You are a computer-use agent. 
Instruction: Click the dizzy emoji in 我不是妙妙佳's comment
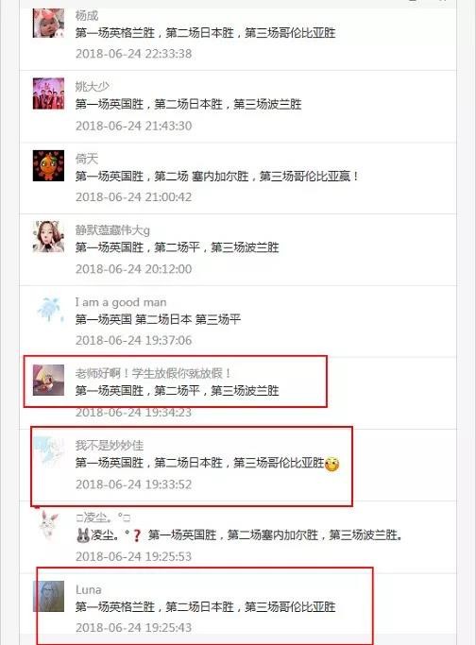pos(332,464)
